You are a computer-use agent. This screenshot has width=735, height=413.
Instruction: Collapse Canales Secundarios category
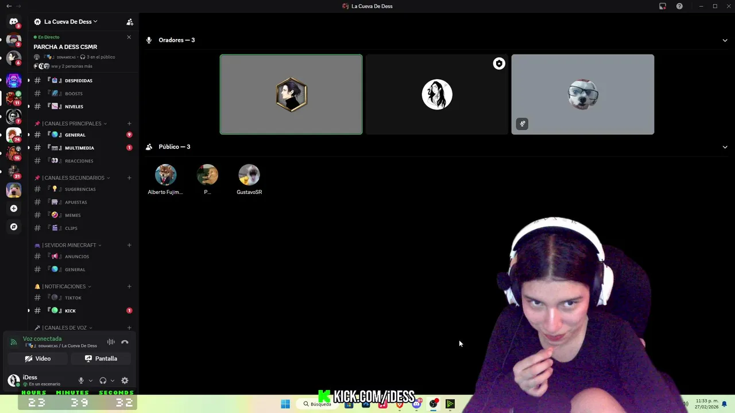click(x=72, y=178)
